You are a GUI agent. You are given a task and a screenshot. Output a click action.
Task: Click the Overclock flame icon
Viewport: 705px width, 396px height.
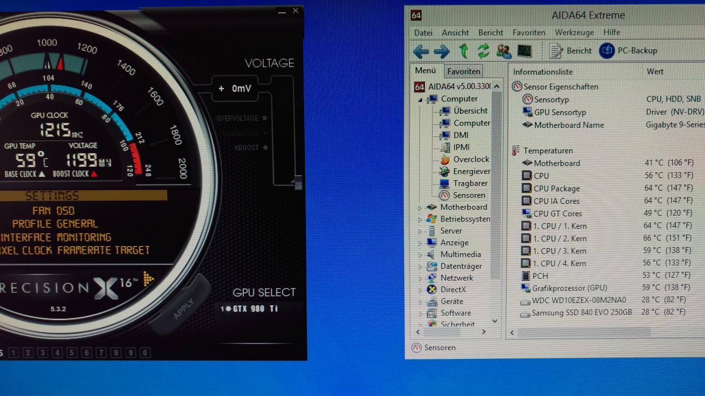(x=445, y=160)
